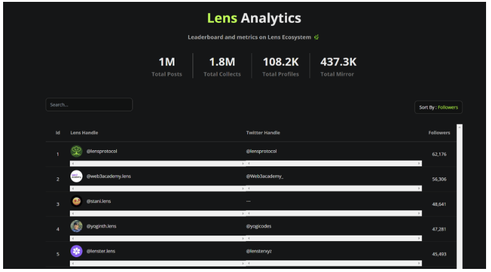Viewport: 491px width, 272px height.
Task: Click the web3academy.lens profile avatar
Action: point(77,176)
